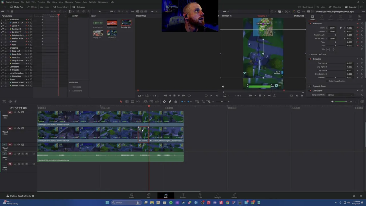
Task: Switch to the Color page
Action: pyautogui.click(x=200, y=196)
